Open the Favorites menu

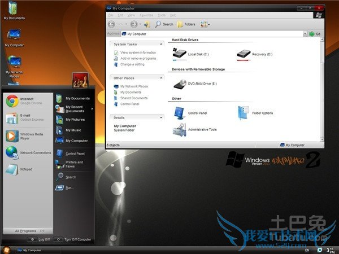[x=146, y=15]
